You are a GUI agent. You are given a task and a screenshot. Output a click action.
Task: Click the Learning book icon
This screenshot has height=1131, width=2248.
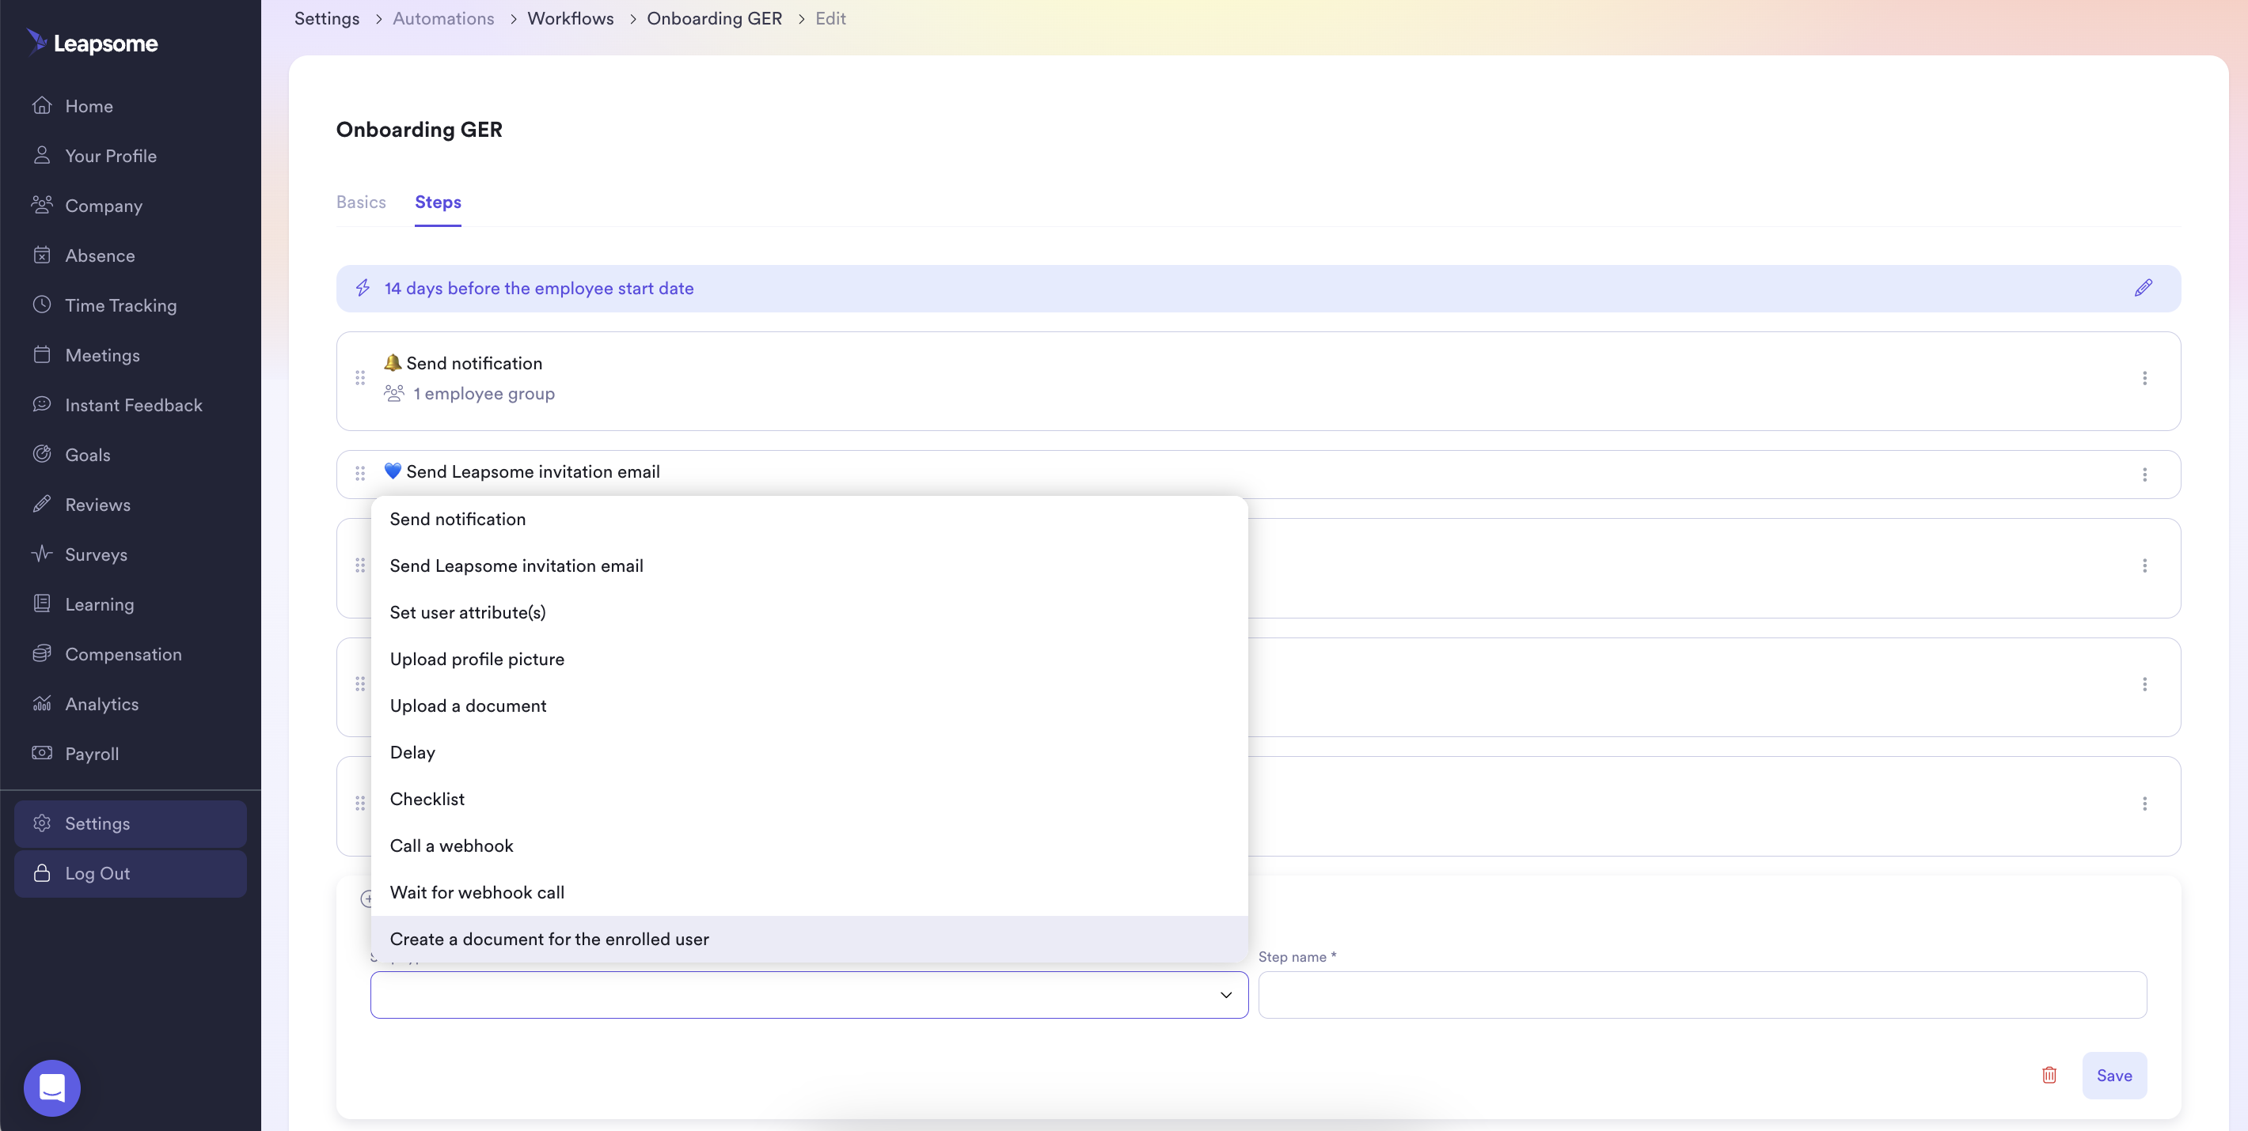click(42, 603)
